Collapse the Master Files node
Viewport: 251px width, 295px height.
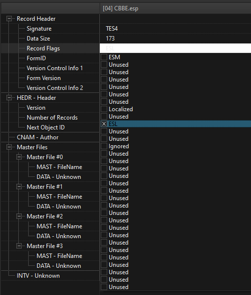click(x=9, y=147)
